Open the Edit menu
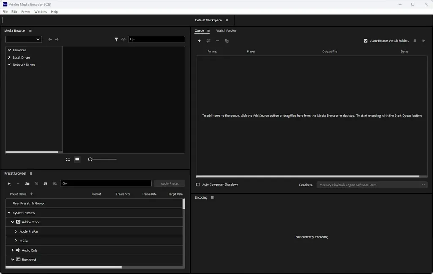Screen dimensions: 433x274 point(14,11)
